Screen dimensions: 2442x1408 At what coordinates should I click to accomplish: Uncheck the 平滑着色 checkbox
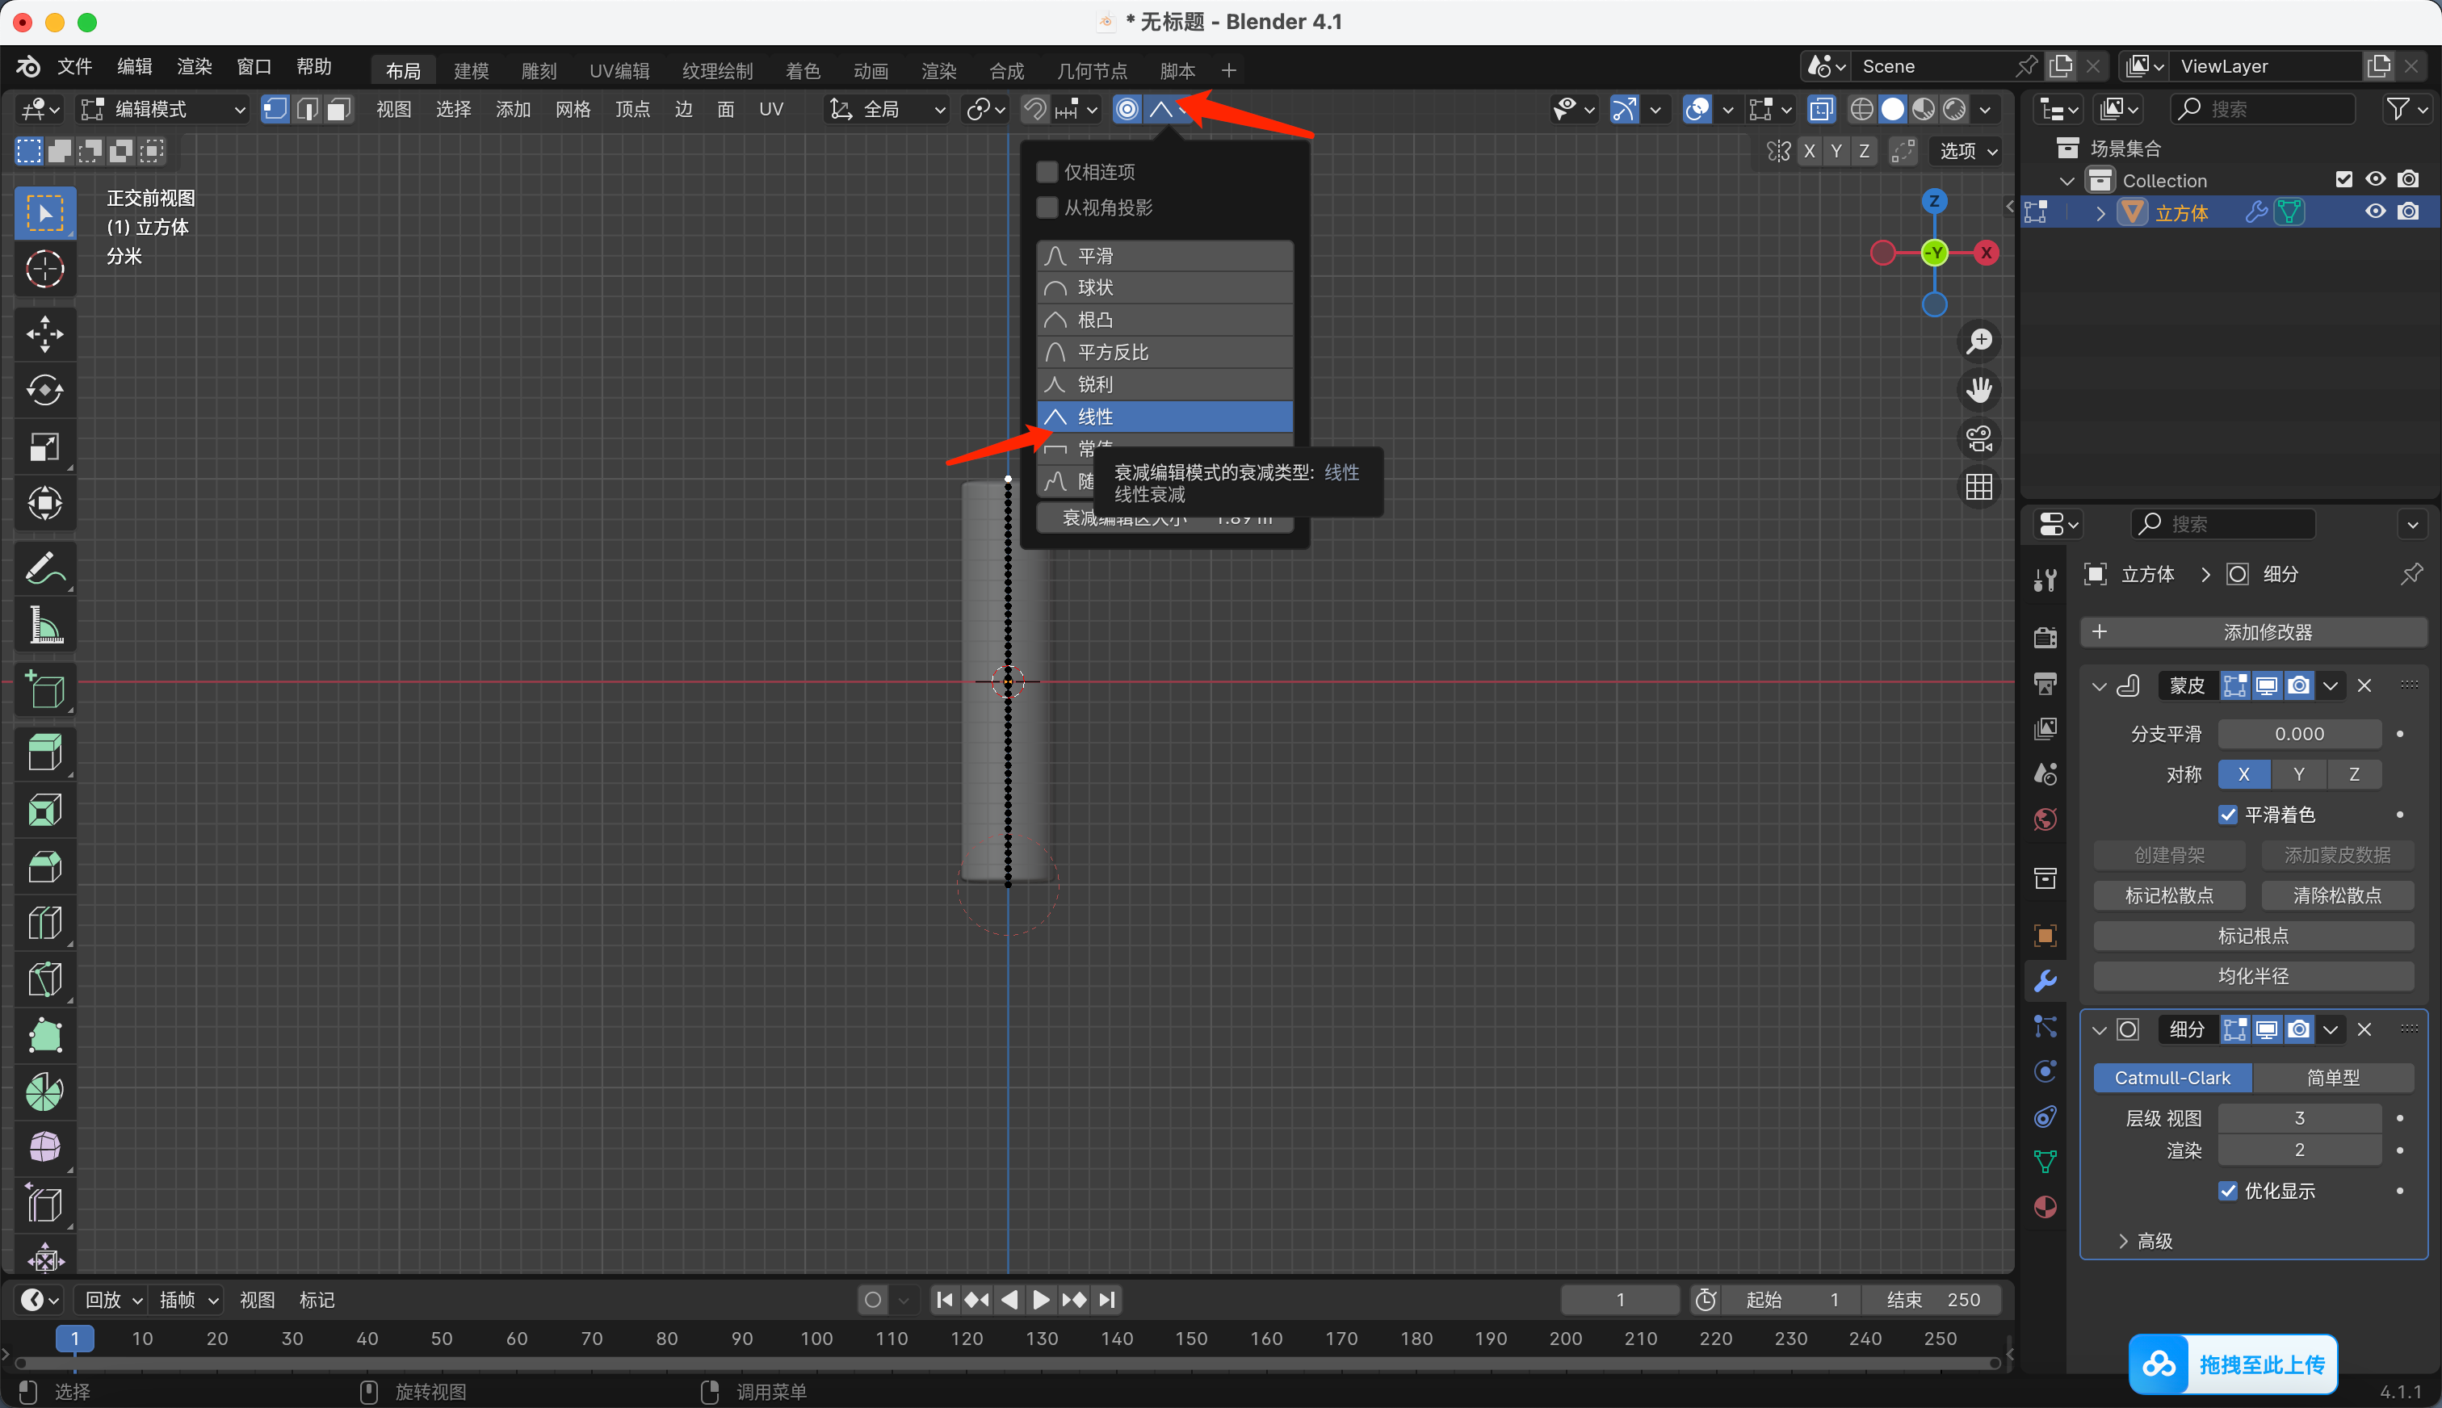coord(2228,815)
